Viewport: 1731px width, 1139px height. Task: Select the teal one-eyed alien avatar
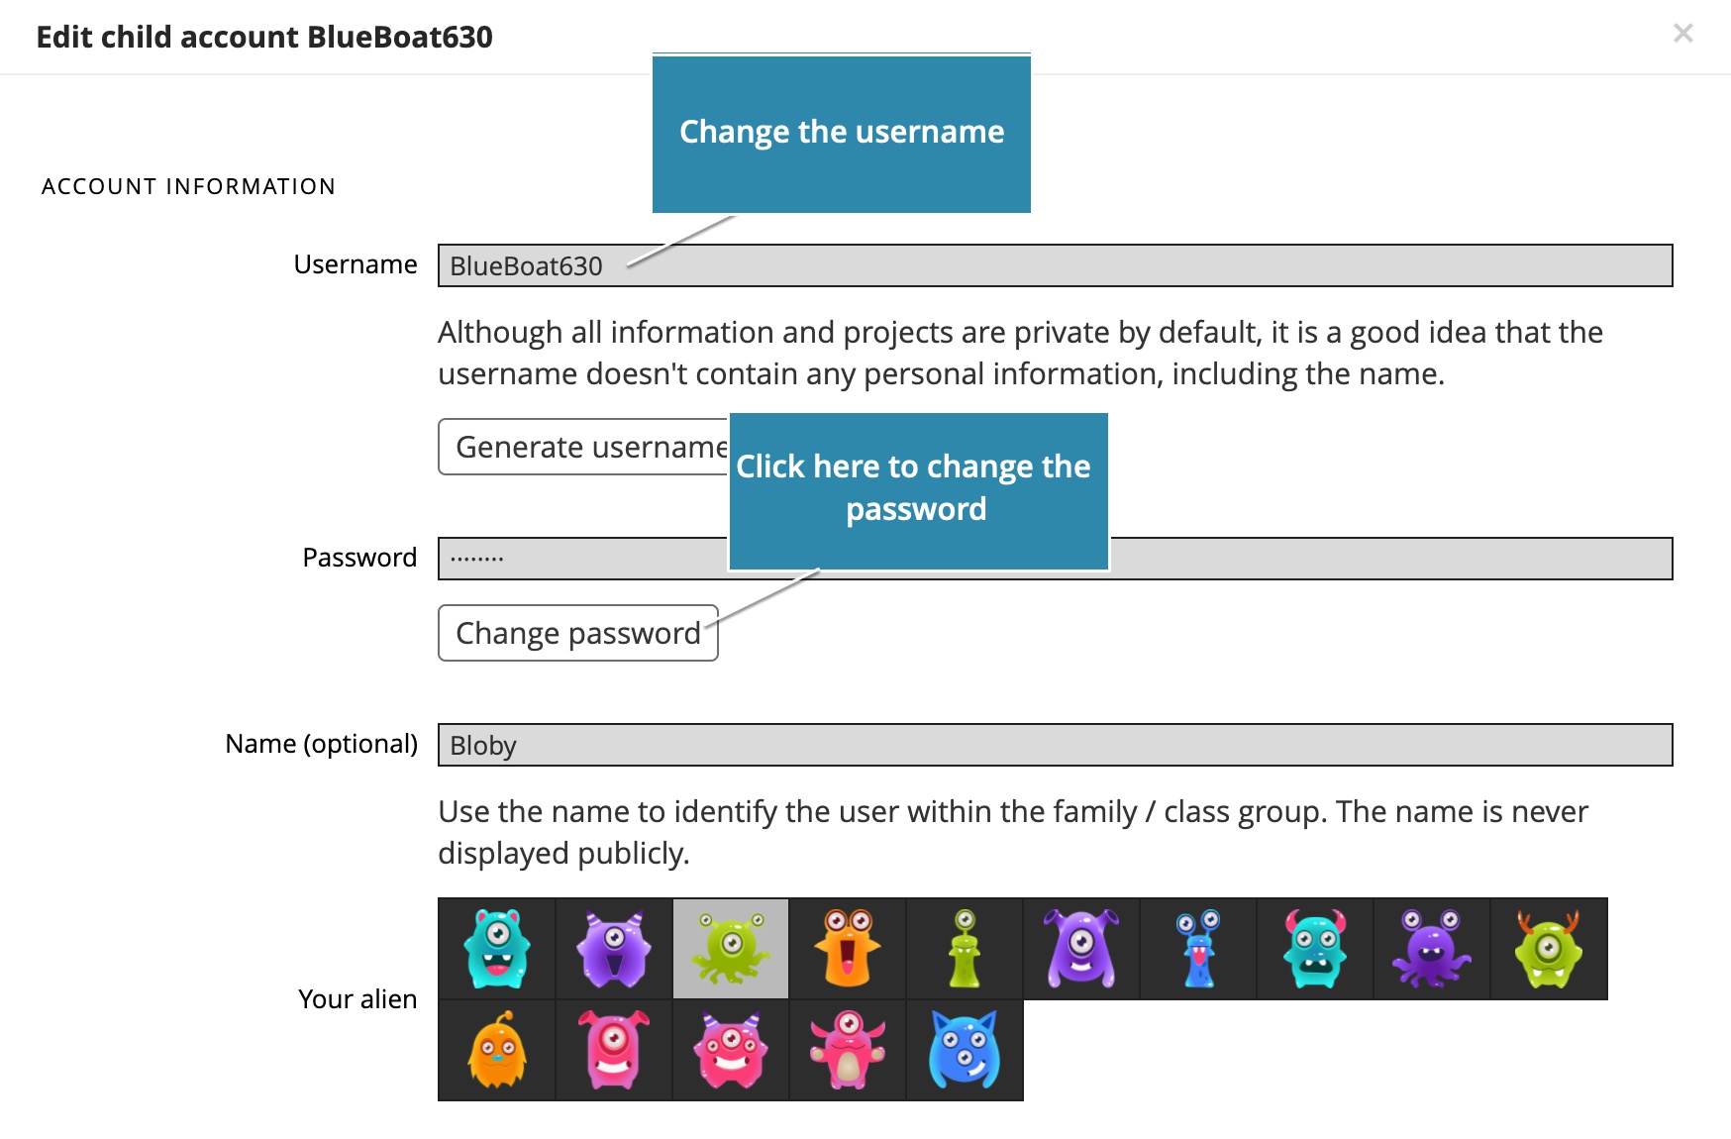click(497, 949)
